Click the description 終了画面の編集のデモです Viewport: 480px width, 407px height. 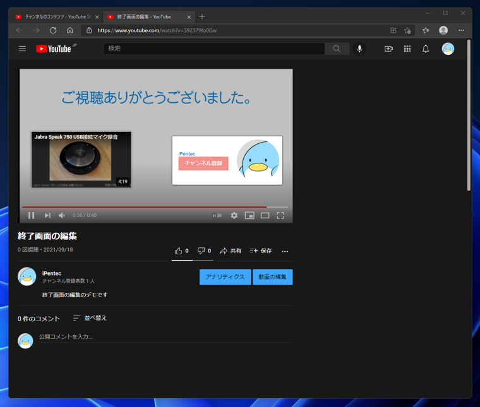(75, 295)
